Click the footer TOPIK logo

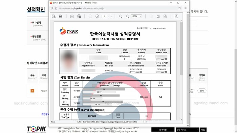[x=37, y=129]
